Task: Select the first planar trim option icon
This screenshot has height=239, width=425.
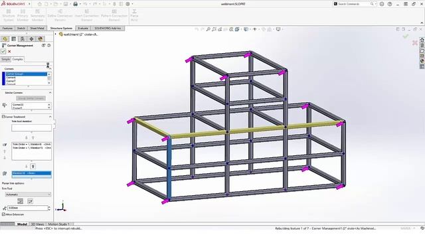Action: tap(20, 201)
